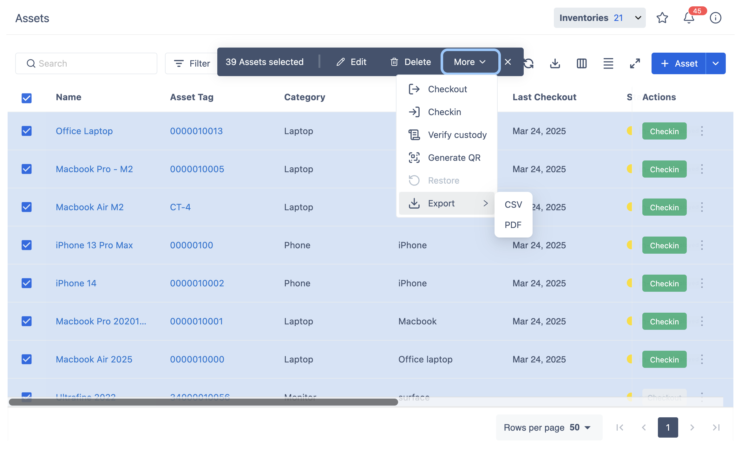
Task: Click the refresh table icon
Action: pyautogui.click(x=529, y=63)
